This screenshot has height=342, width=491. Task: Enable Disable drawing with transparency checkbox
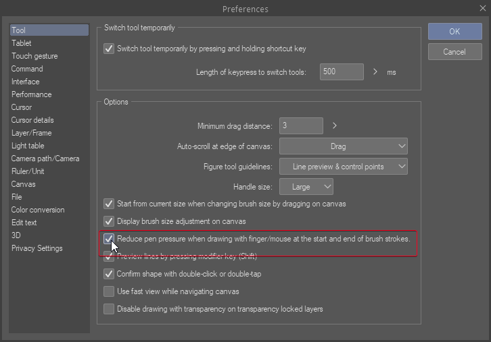point(108,309)
